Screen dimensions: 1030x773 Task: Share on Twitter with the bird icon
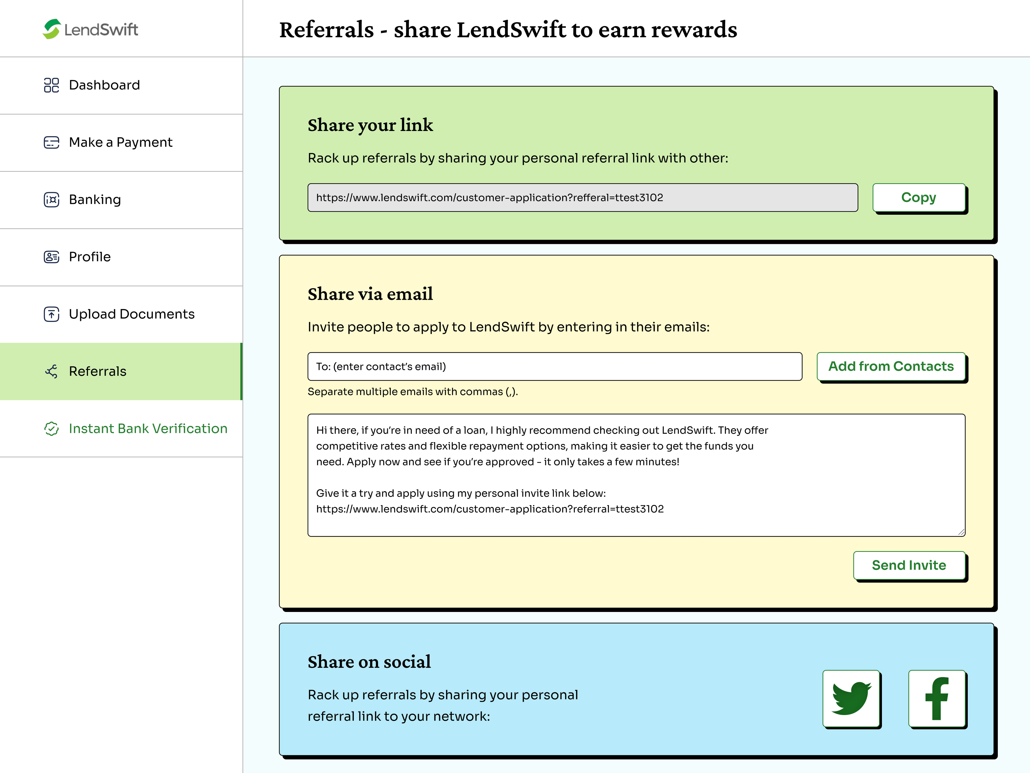click(851, 698)
